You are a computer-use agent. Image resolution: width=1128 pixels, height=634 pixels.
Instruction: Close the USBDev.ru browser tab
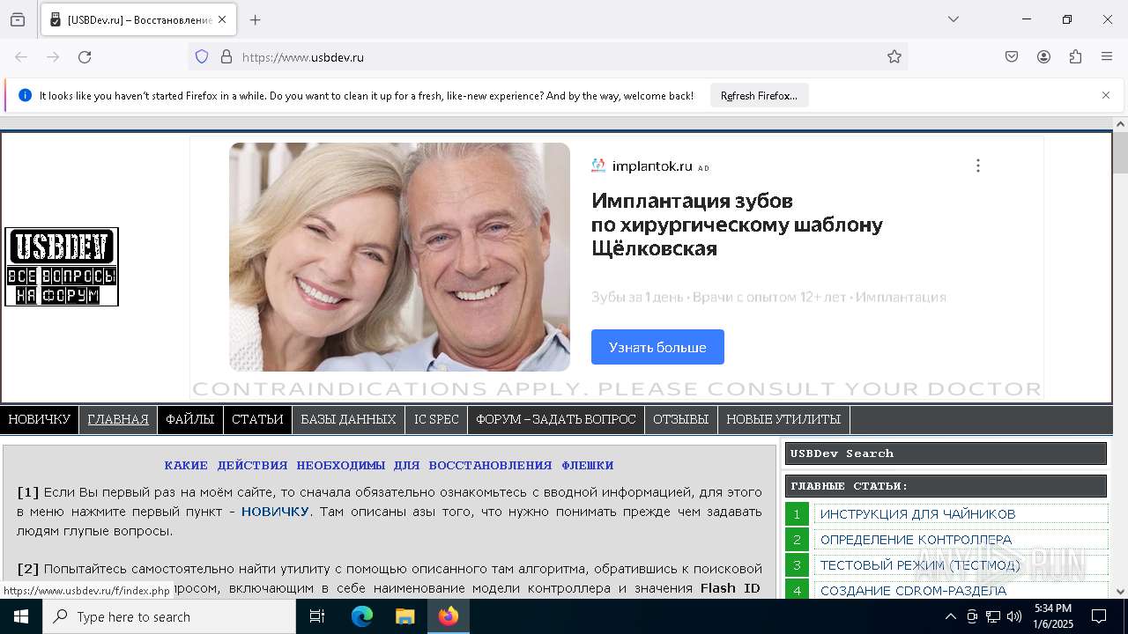(x=222, y=19)
